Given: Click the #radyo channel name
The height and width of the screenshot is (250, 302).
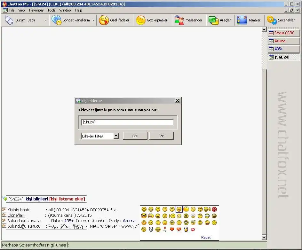Looking at the screenshot, I should 115,221.
